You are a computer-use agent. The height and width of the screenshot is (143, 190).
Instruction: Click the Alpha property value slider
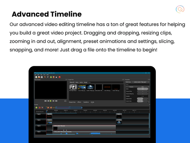142,89
